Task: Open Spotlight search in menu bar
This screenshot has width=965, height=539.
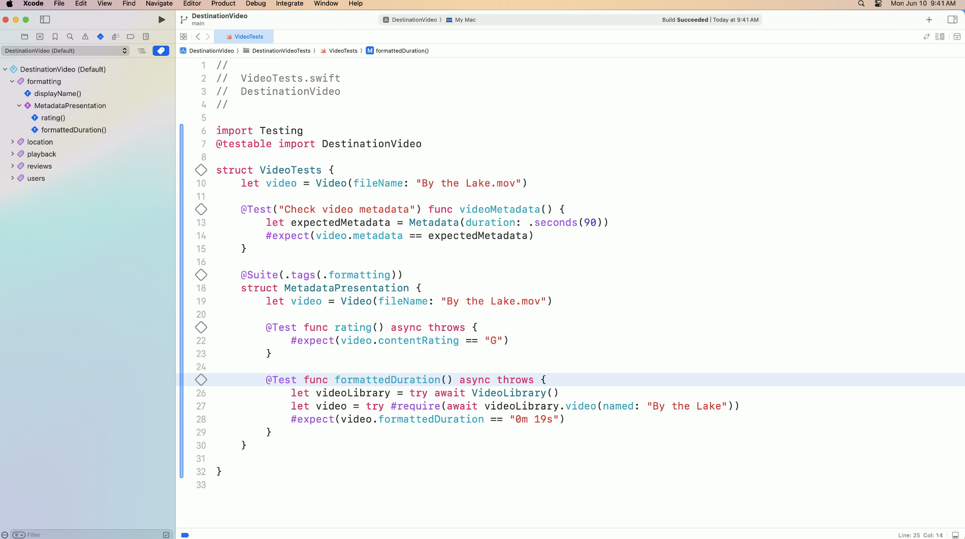Action: [861, 4]
